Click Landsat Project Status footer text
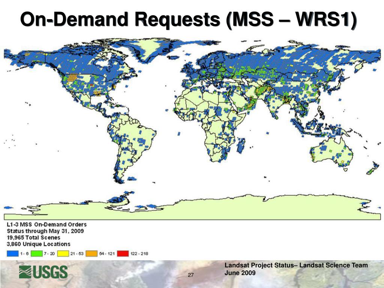Viewport: 384px width, 288px height. pyautogui.click(x=296, y=265)
